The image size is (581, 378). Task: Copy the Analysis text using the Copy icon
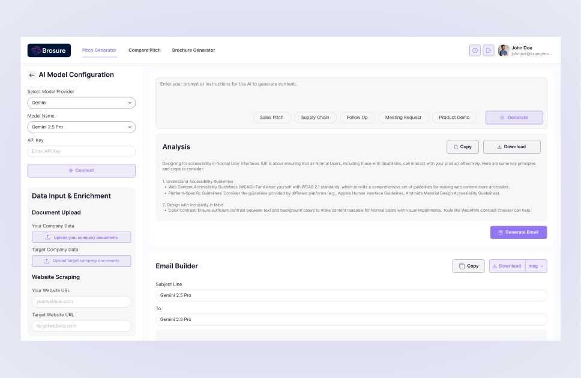pos(456,146)
